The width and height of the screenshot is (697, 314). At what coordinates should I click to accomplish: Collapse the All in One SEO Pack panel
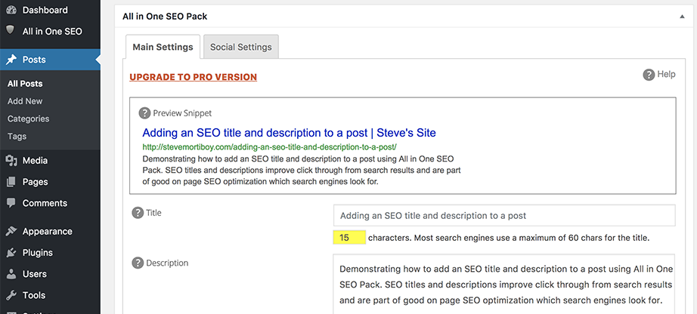682,17
